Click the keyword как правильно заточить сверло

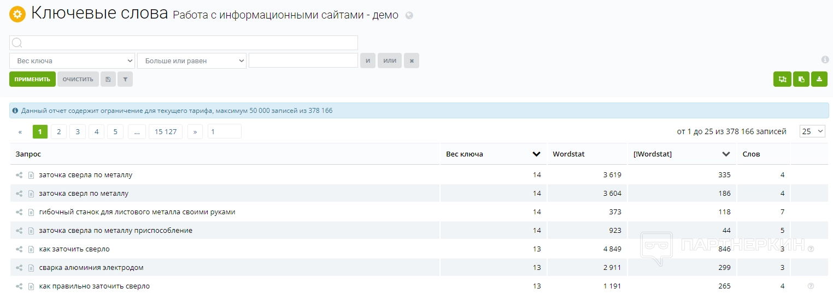(94, 286)
